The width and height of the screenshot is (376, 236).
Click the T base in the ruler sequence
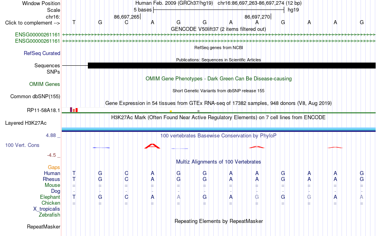74,22
